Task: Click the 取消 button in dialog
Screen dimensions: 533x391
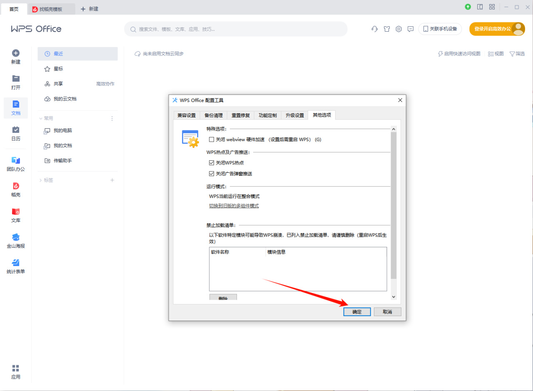Action: pyautogui.click(x=388, y=312)
